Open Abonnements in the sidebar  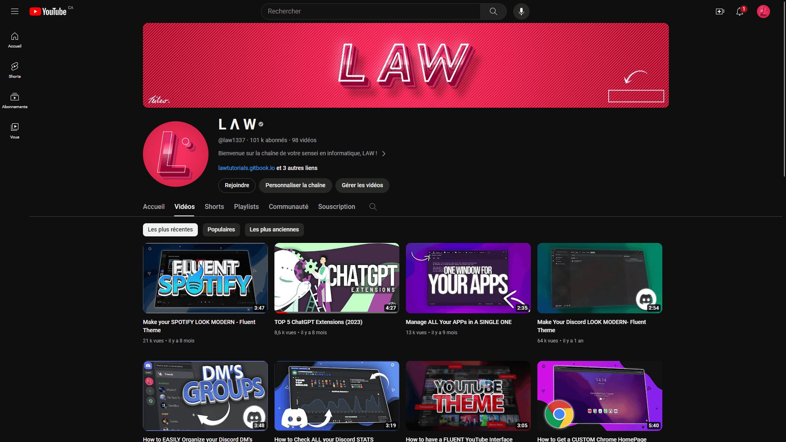click(x=15, y=101)
